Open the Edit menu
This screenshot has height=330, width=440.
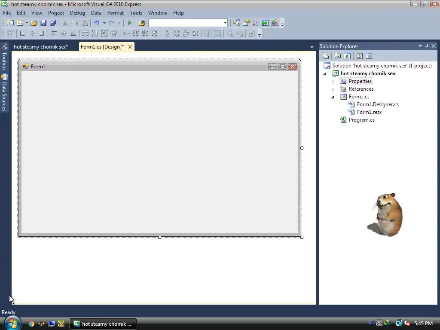[21, 13]
